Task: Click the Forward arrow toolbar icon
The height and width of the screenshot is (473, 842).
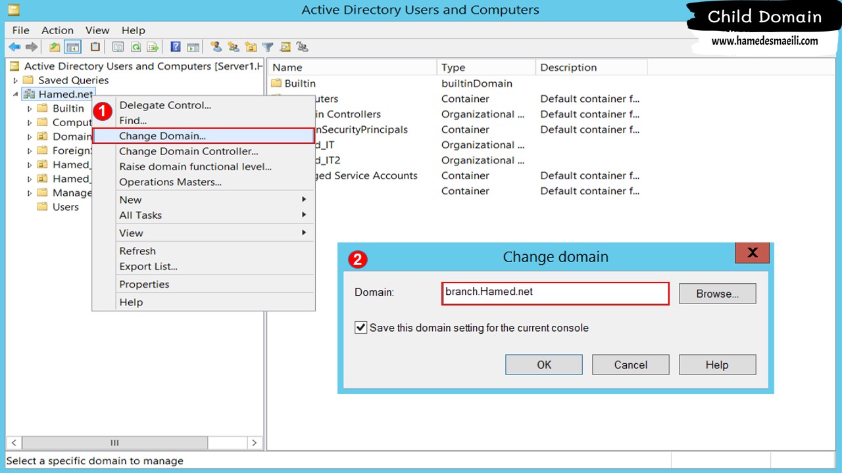Action: [31, 47]
